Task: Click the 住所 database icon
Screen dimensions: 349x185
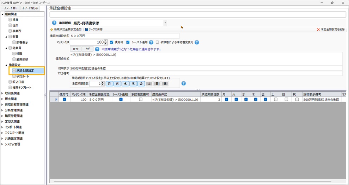Action: (10, 25)
